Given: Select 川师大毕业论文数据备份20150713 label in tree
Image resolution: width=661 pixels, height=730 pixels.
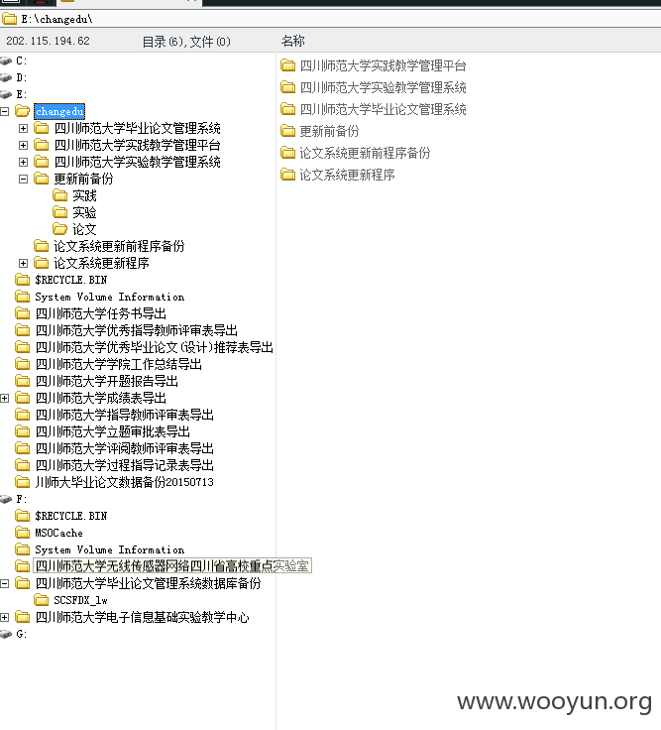Looking at the screenshot, I should 125,482.
